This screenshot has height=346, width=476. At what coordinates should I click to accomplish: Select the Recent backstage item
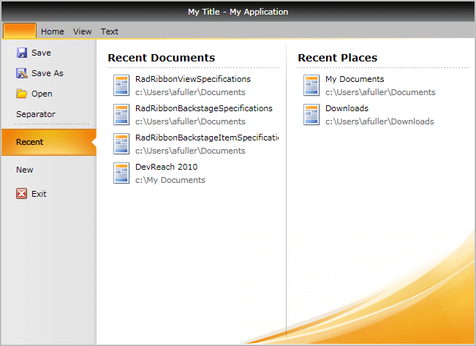[x=49, y=142]
